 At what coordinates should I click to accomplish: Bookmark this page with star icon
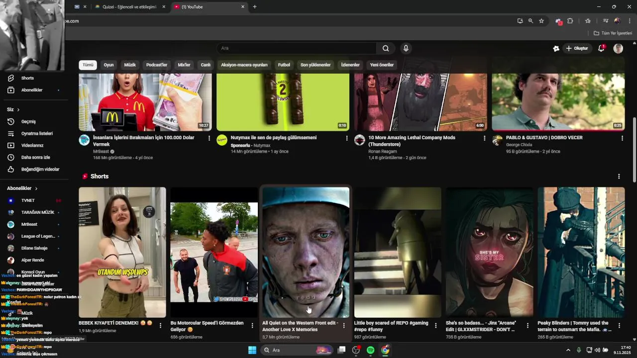pyautogui.click(x=541, y=21)
